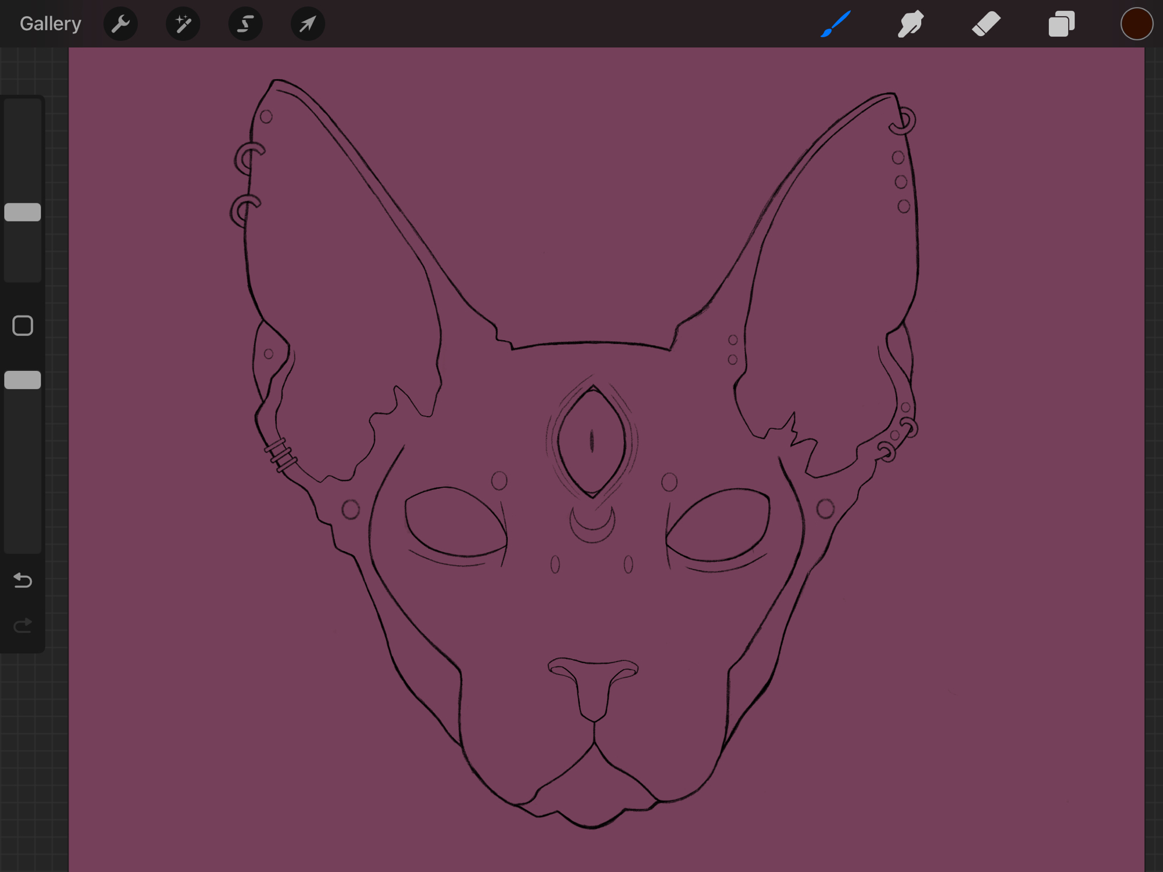
Task: Redo the undone action
Action: tap(23, 626)
